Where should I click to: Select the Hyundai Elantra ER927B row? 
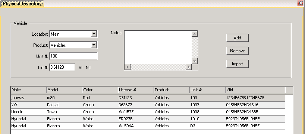[x=148, y=119]
